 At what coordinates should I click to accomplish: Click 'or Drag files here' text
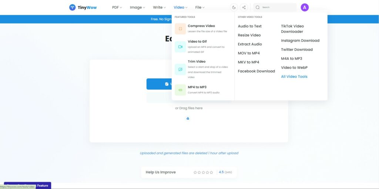pos(189,108)
